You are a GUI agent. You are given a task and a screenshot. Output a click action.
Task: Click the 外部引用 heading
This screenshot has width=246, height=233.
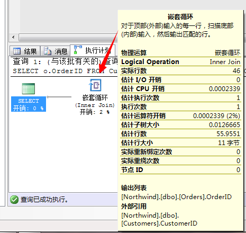pos(134,206)
